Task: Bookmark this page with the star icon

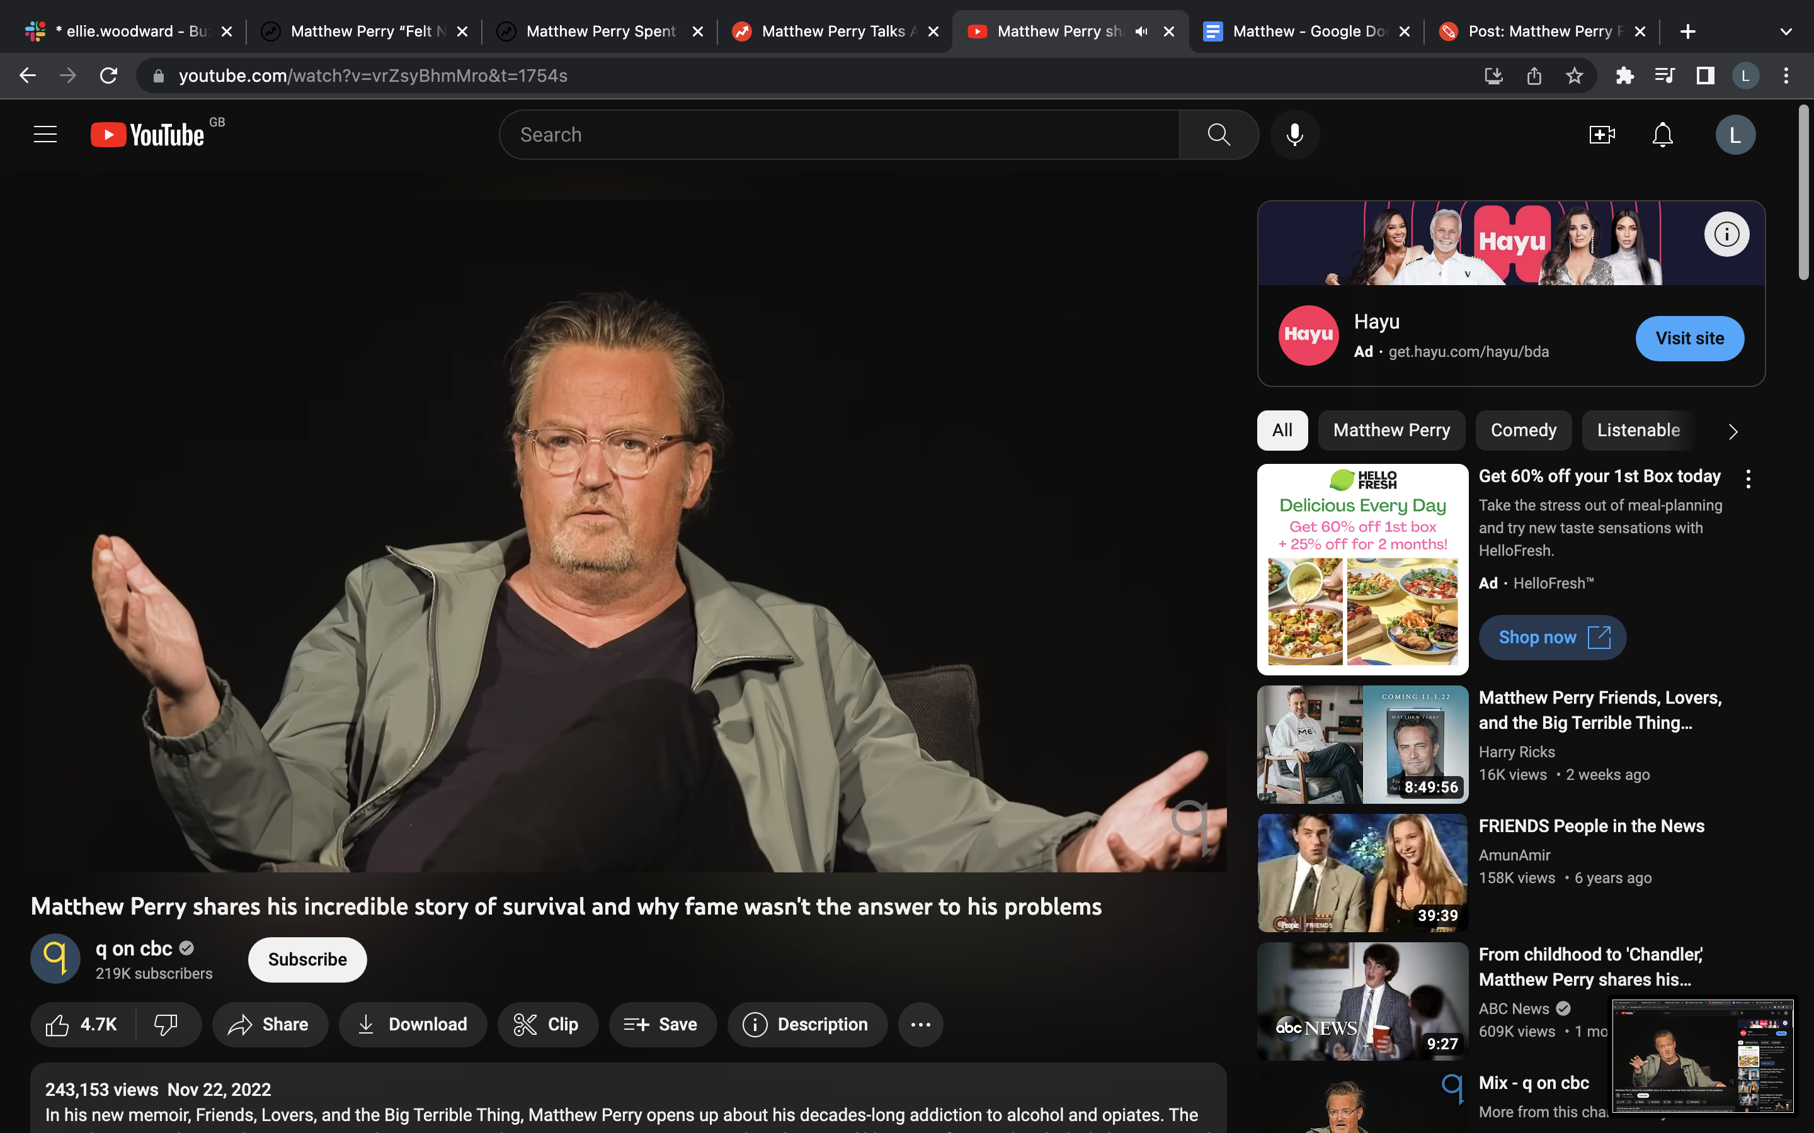Action: (x=1574, y=76)
